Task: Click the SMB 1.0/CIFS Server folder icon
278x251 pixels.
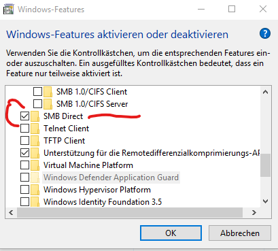Action: [x=48, y=104]
